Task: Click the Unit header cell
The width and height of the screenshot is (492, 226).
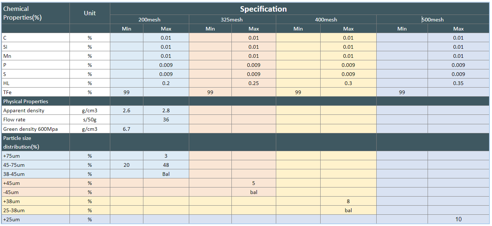Action: 90,13
